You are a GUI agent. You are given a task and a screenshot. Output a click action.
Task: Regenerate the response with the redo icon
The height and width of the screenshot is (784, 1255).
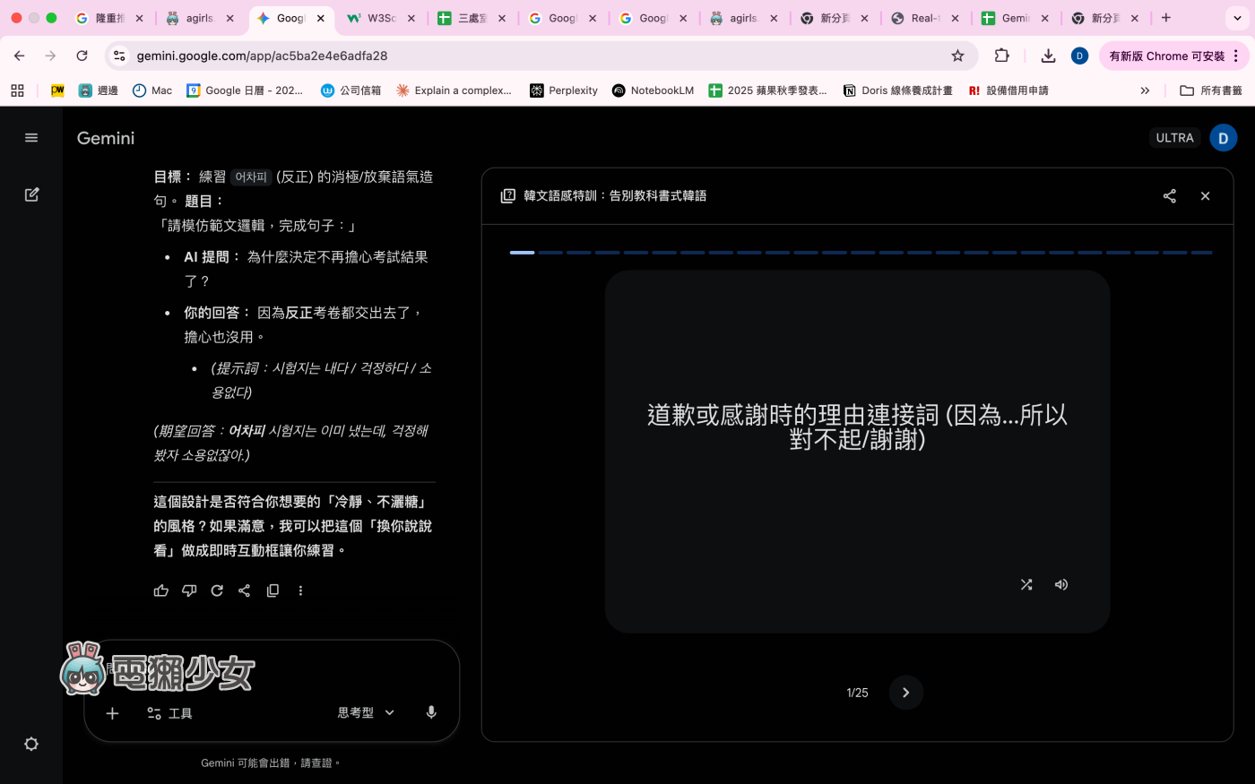tap(217, 590)
